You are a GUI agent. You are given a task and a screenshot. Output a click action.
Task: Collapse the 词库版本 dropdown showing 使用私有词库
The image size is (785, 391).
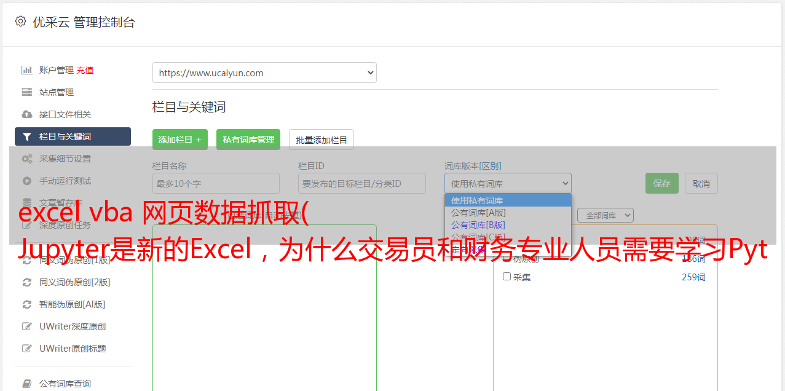pos(508,183)
